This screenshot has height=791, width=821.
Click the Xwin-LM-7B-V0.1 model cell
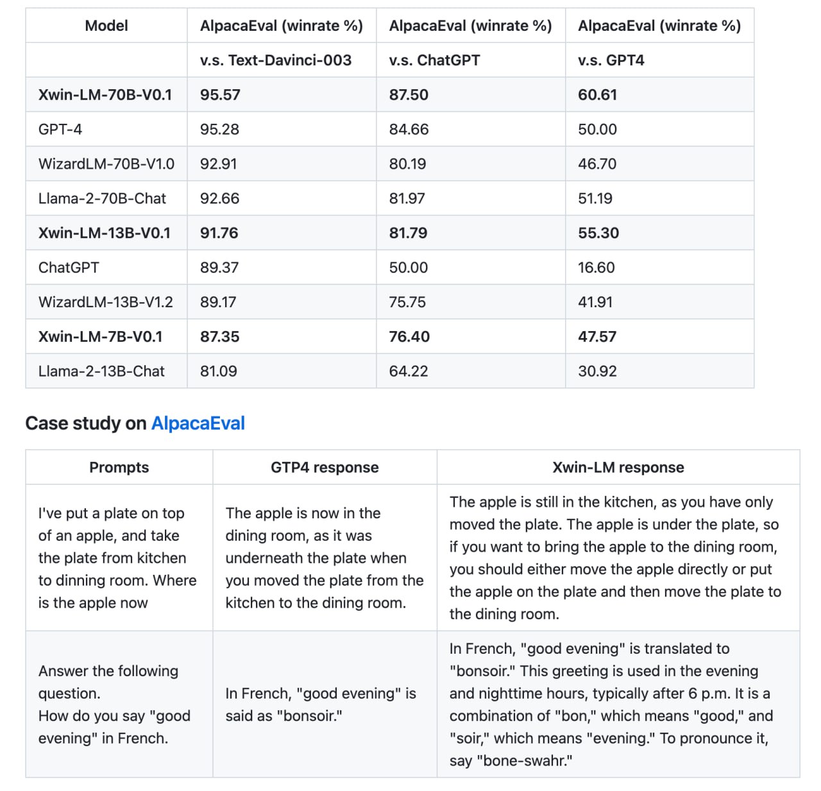point(101,337)
